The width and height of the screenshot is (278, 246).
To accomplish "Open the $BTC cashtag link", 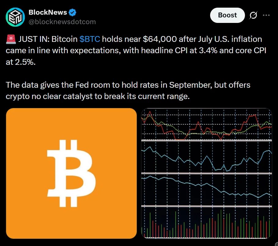I will tap(90, 39).
